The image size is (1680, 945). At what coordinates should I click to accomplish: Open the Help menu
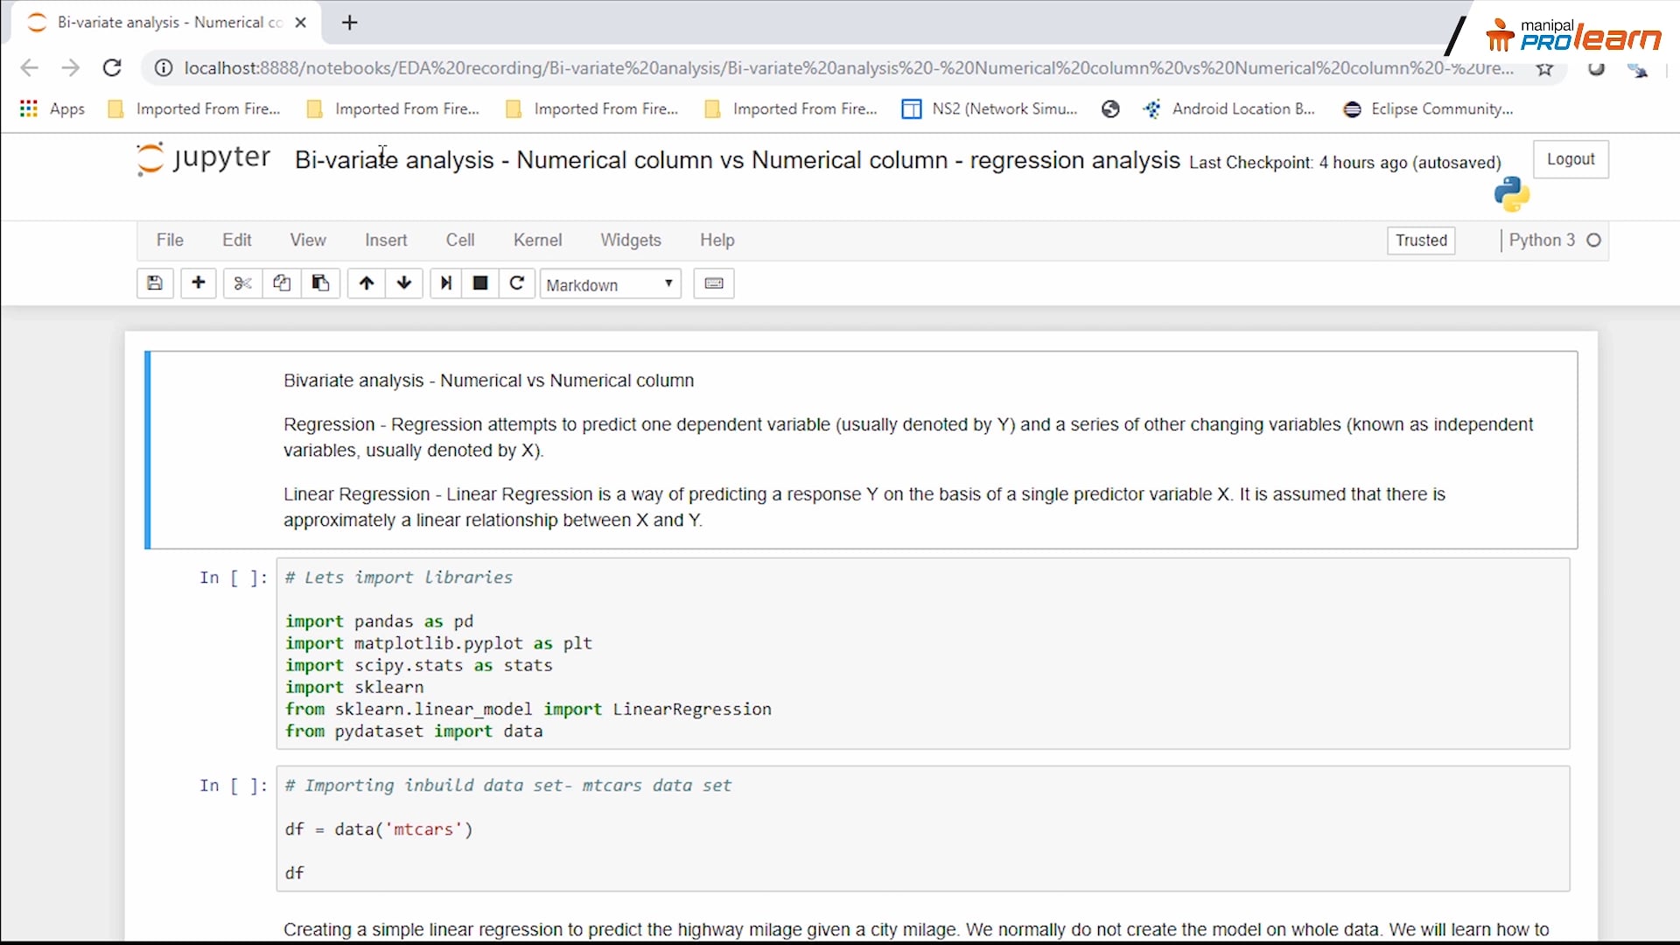(x=717, y=240)
